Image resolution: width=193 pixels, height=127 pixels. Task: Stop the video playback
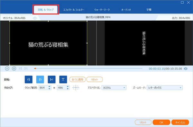[14, 68]
